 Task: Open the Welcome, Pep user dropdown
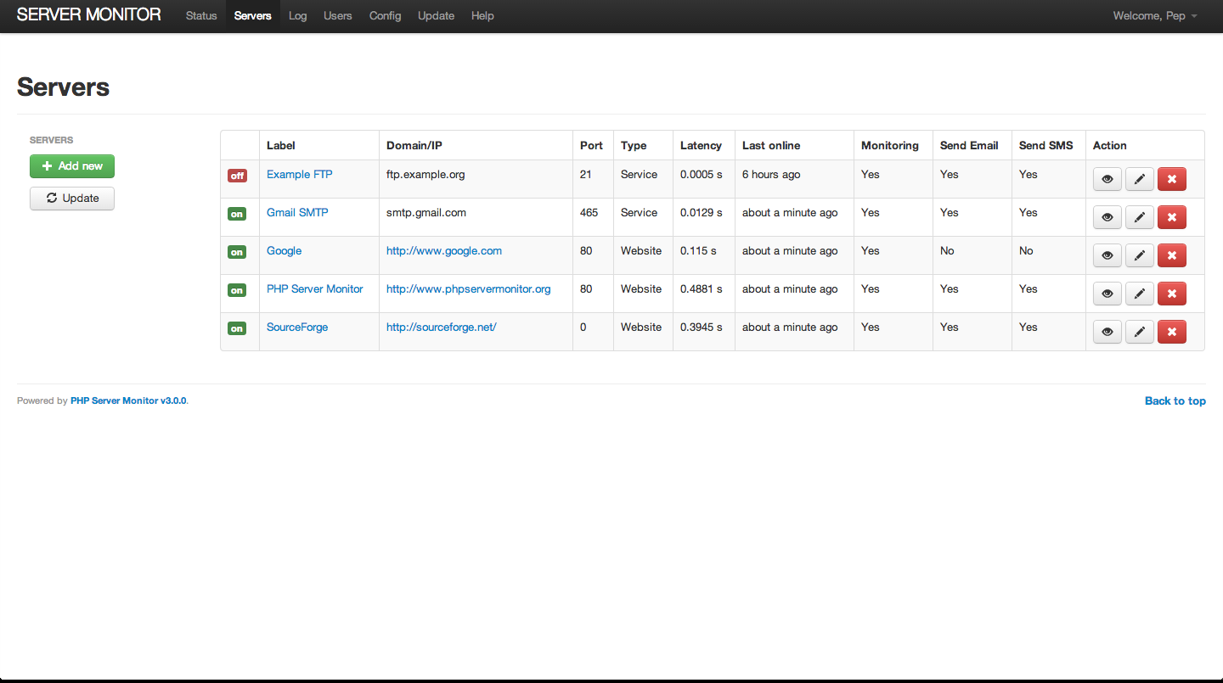1154,16
